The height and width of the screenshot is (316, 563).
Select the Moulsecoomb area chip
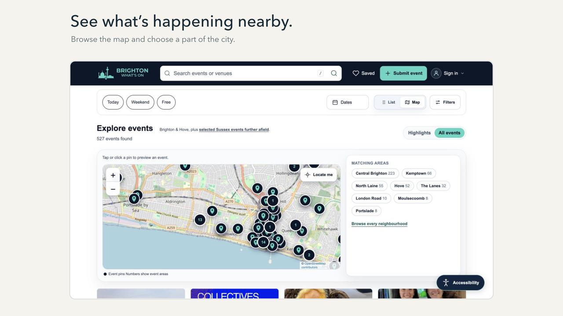tap(413, 198)
